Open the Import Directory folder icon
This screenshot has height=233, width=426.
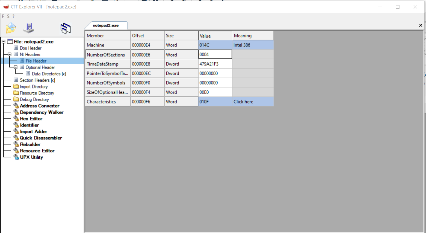[x=16, y=87]
